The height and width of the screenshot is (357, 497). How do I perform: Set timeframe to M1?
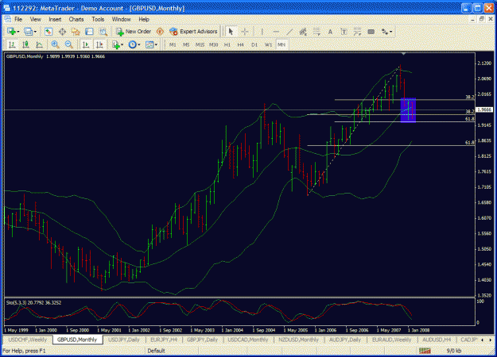coord(173,45)
